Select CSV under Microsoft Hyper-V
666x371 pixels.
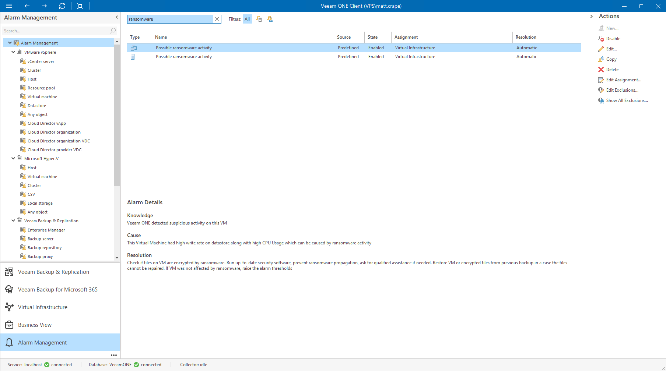pyautogui.click(x=31, y=194)
